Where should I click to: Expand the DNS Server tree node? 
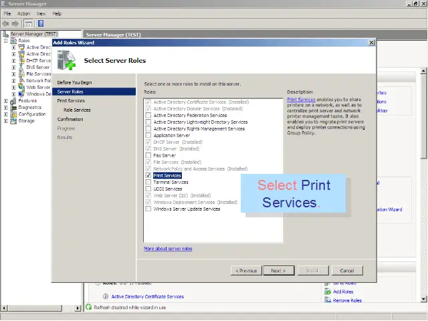[13, 68]
